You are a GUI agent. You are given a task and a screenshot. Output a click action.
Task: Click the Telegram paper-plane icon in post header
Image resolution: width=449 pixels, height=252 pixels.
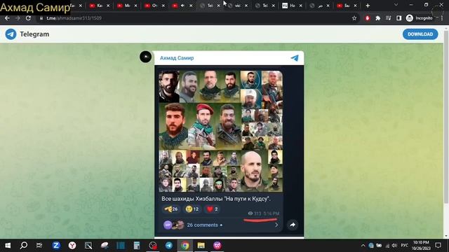295,58
